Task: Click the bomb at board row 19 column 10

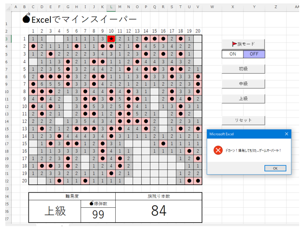Action: coord(111,174)
